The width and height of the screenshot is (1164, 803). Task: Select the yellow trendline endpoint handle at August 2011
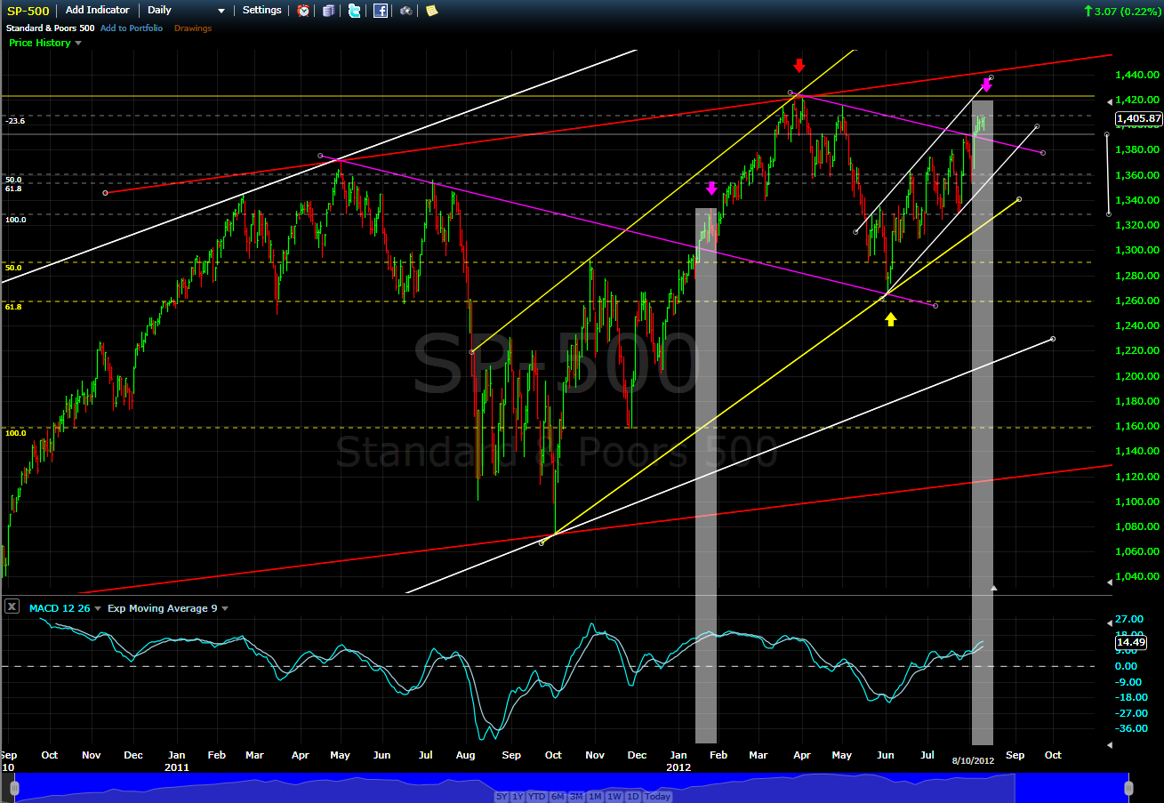[471, 352]
